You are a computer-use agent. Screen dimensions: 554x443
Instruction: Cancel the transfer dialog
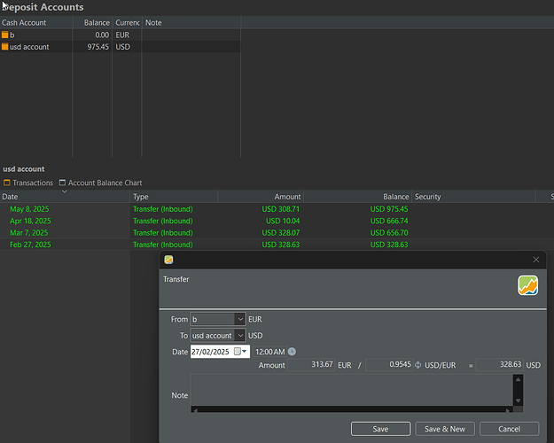(x=509, y=429)
